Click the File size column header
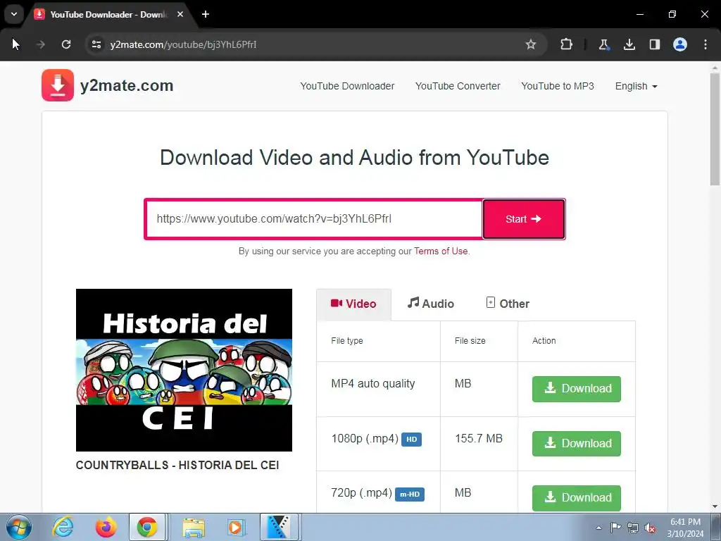 (470, 341)
